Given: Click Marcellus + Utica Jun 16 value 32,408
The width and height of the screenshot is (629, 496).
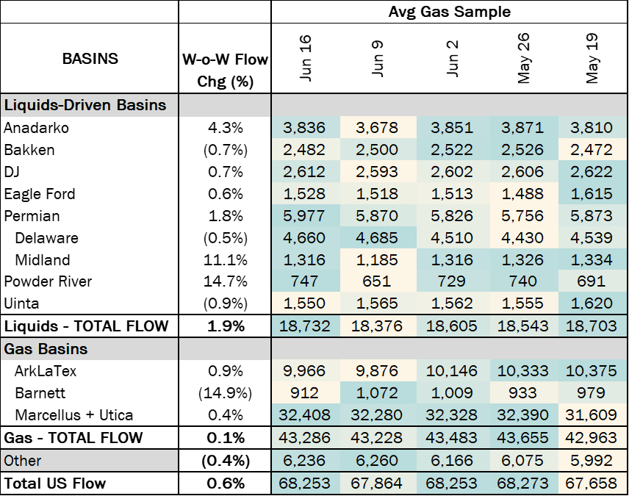Looking at the screenshot, I should coord(304,415).
